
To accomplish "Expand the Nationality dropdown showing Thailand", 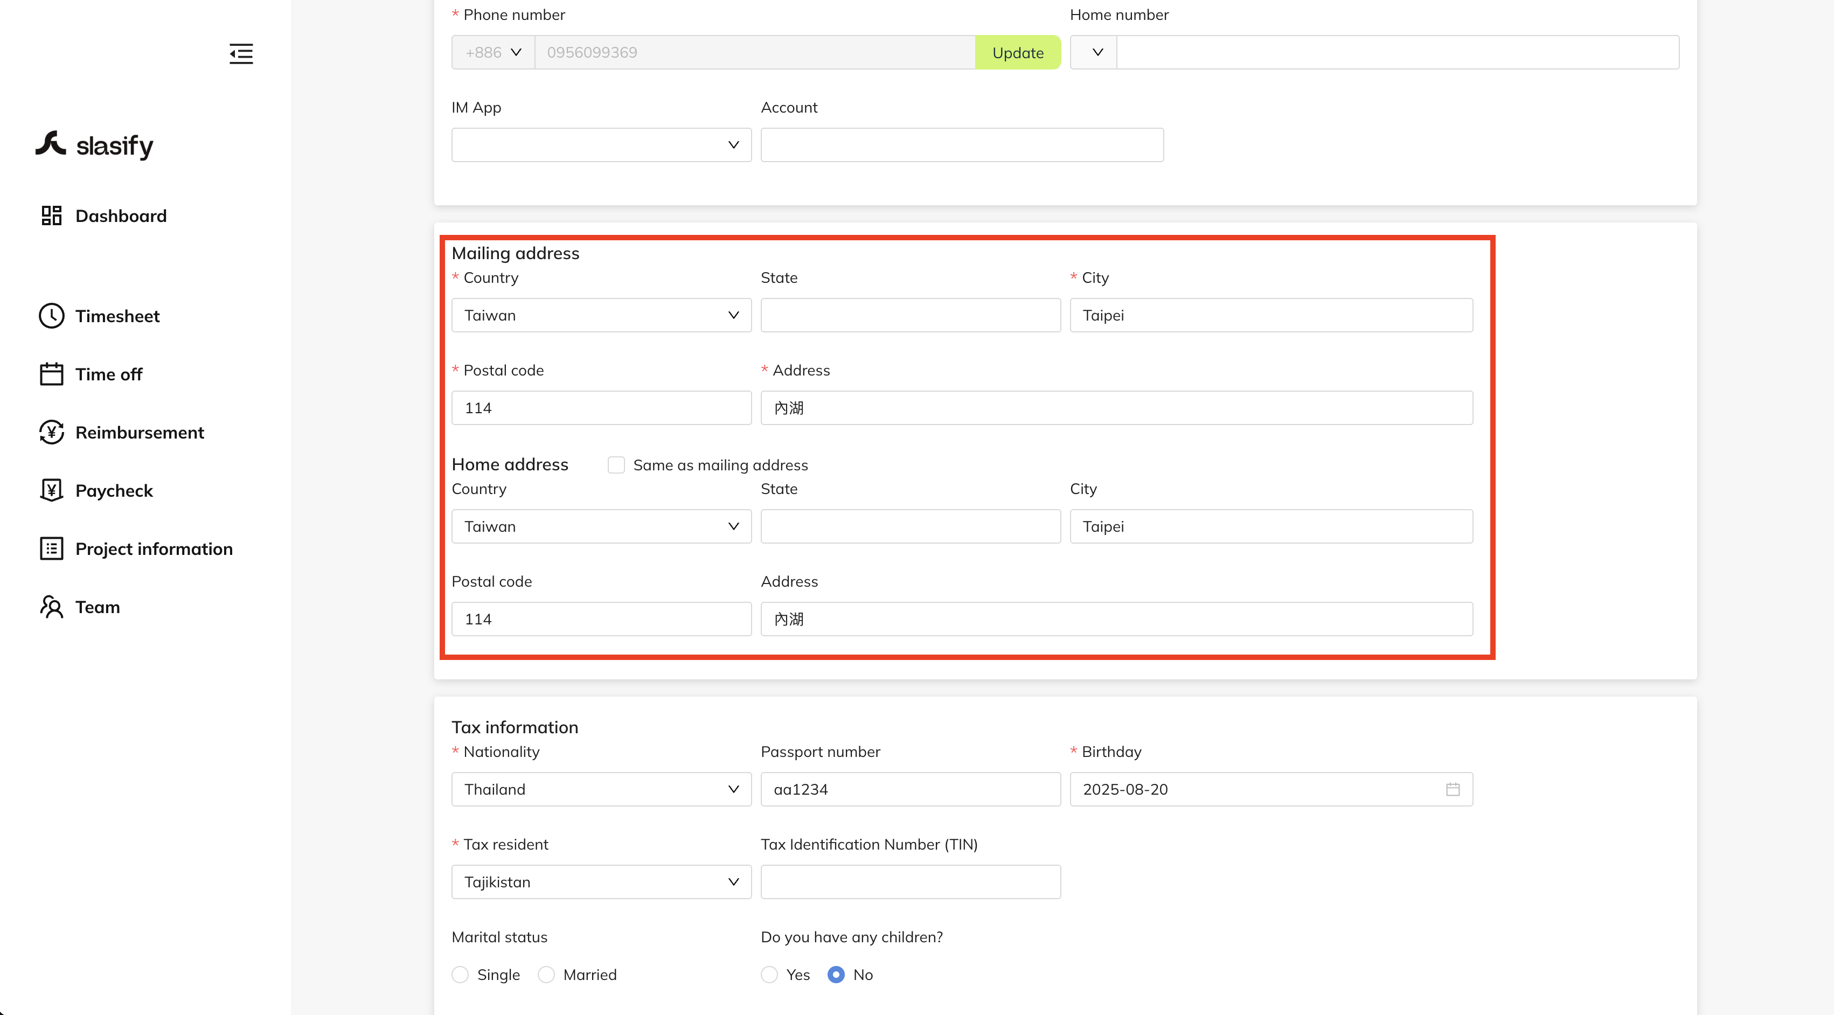I will [x=602, y=789].
